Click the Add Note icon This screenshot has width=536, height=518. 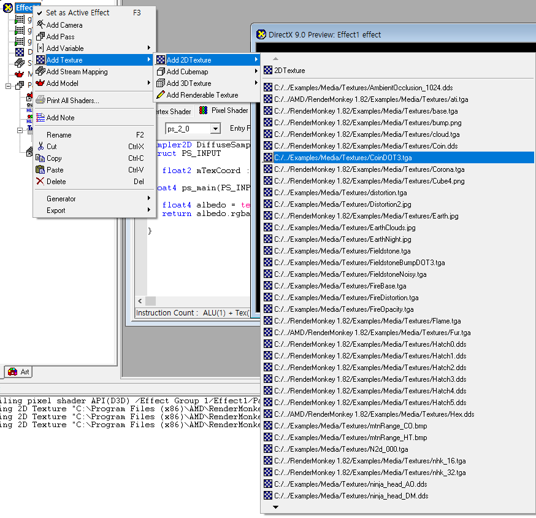(x=40, y=117)
